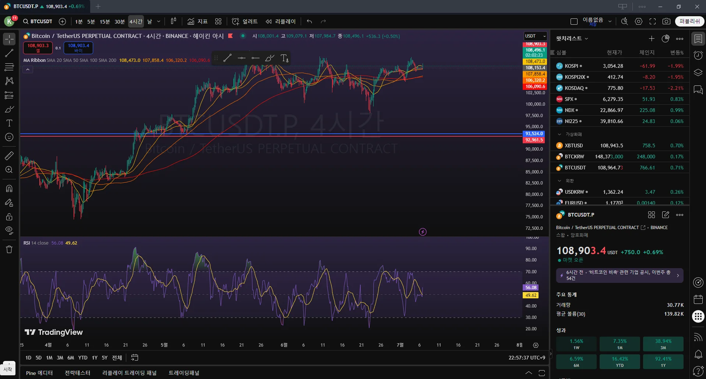This screenshot has height=379, width=706.
Task: Toggle the red flag next to chart title
Action: 230,36
